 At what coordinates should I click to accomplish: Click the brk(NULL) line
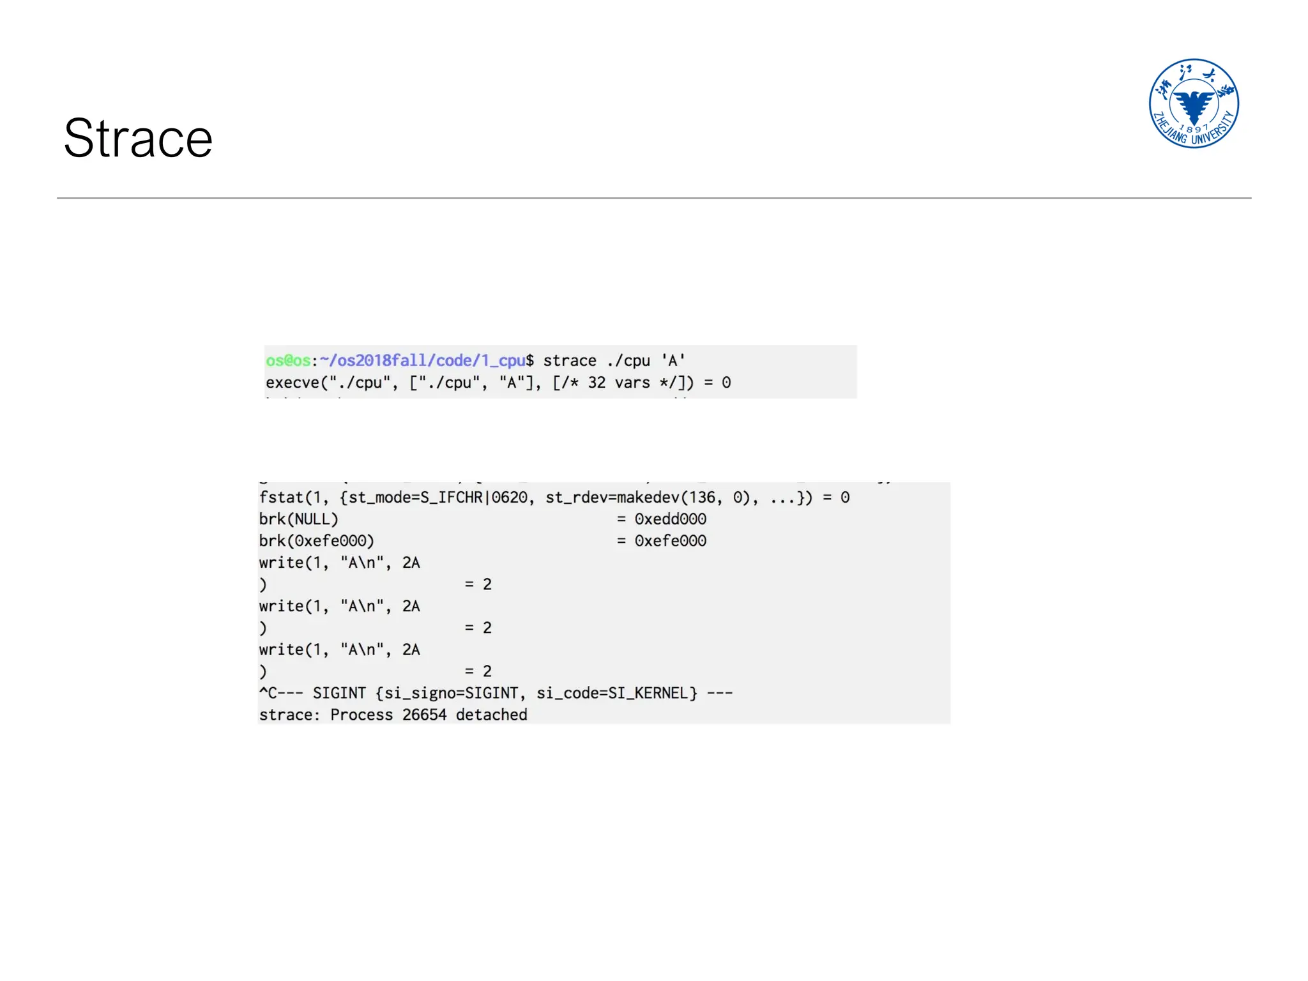pos(298,519)
